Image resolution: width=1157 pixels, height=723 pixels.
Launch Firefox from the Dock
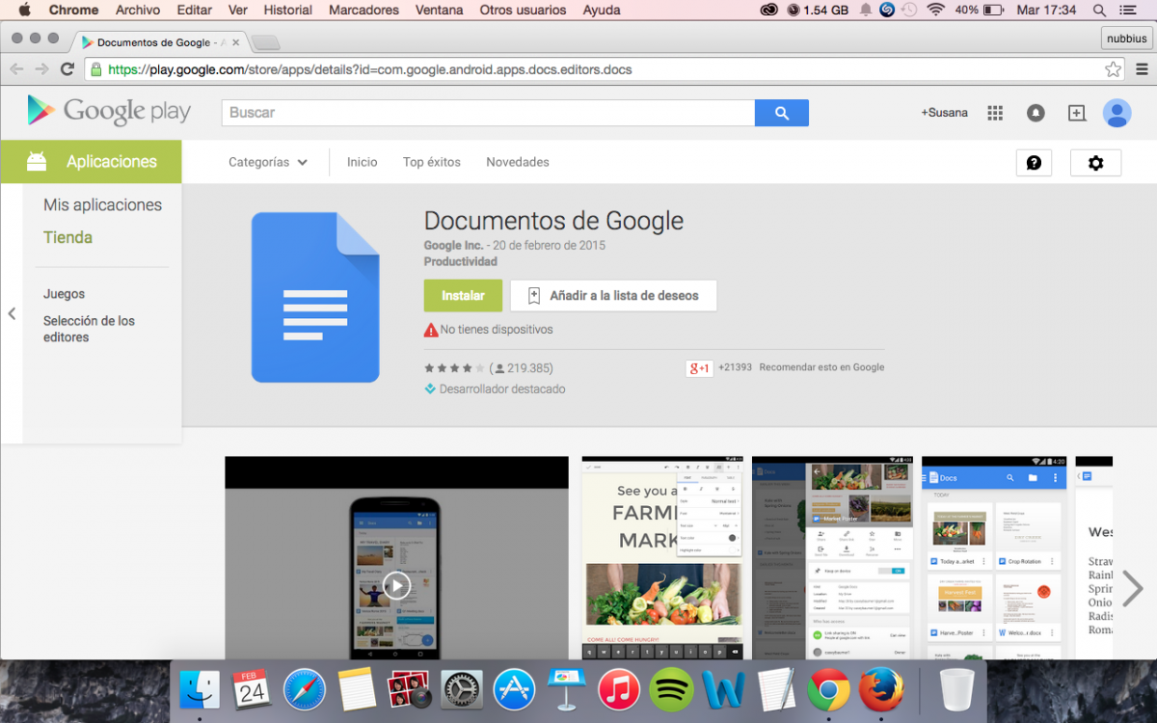pyautogui.click(x=881, y=690)
